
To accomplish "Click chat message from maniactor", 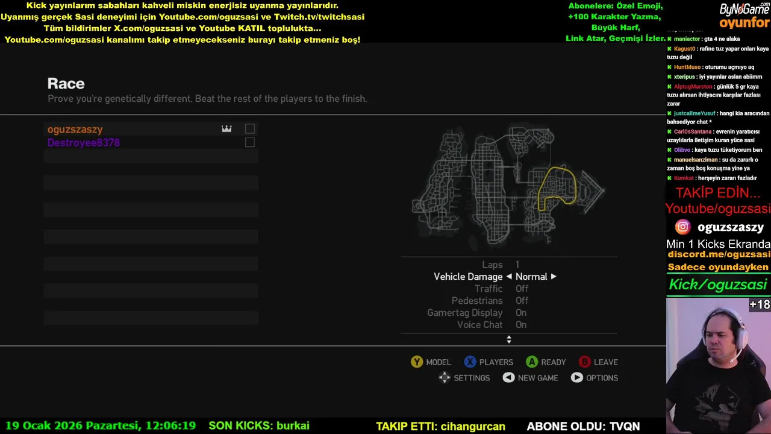I will point(704,39).
